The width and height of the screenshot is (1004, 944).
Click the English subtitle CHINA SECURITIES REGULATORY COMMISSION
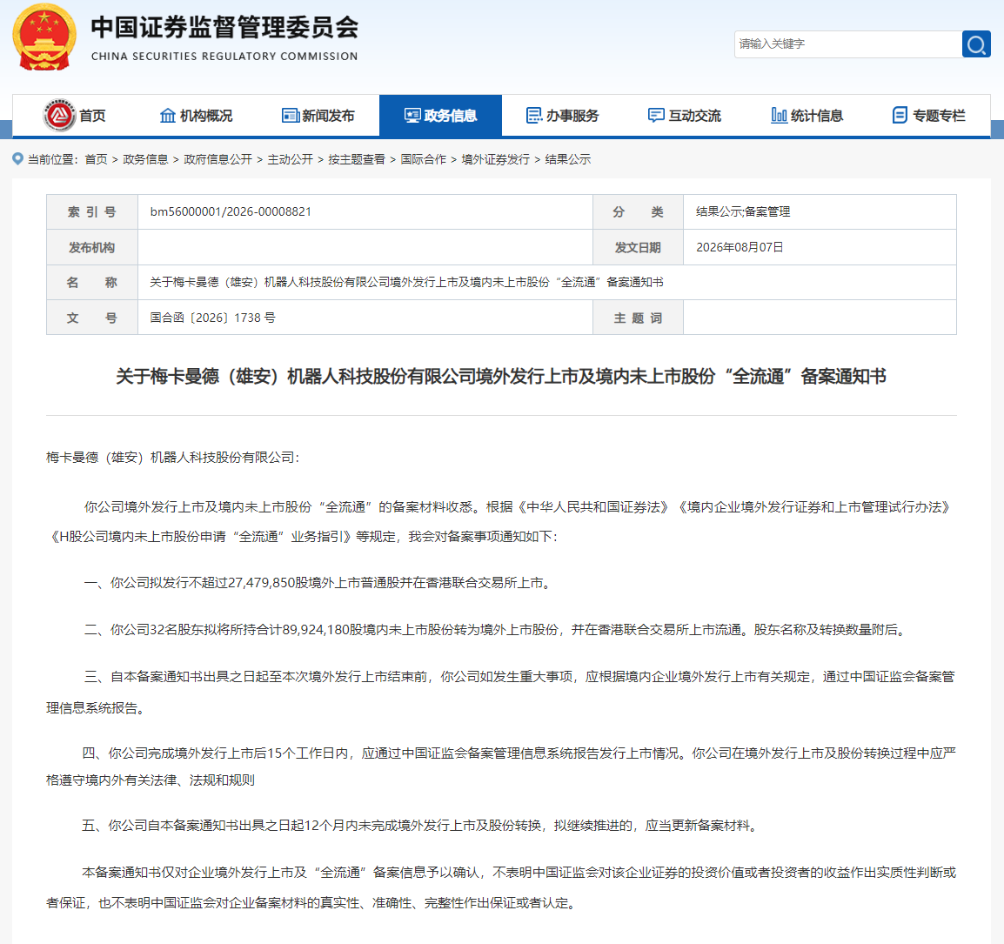coord(224,57)
